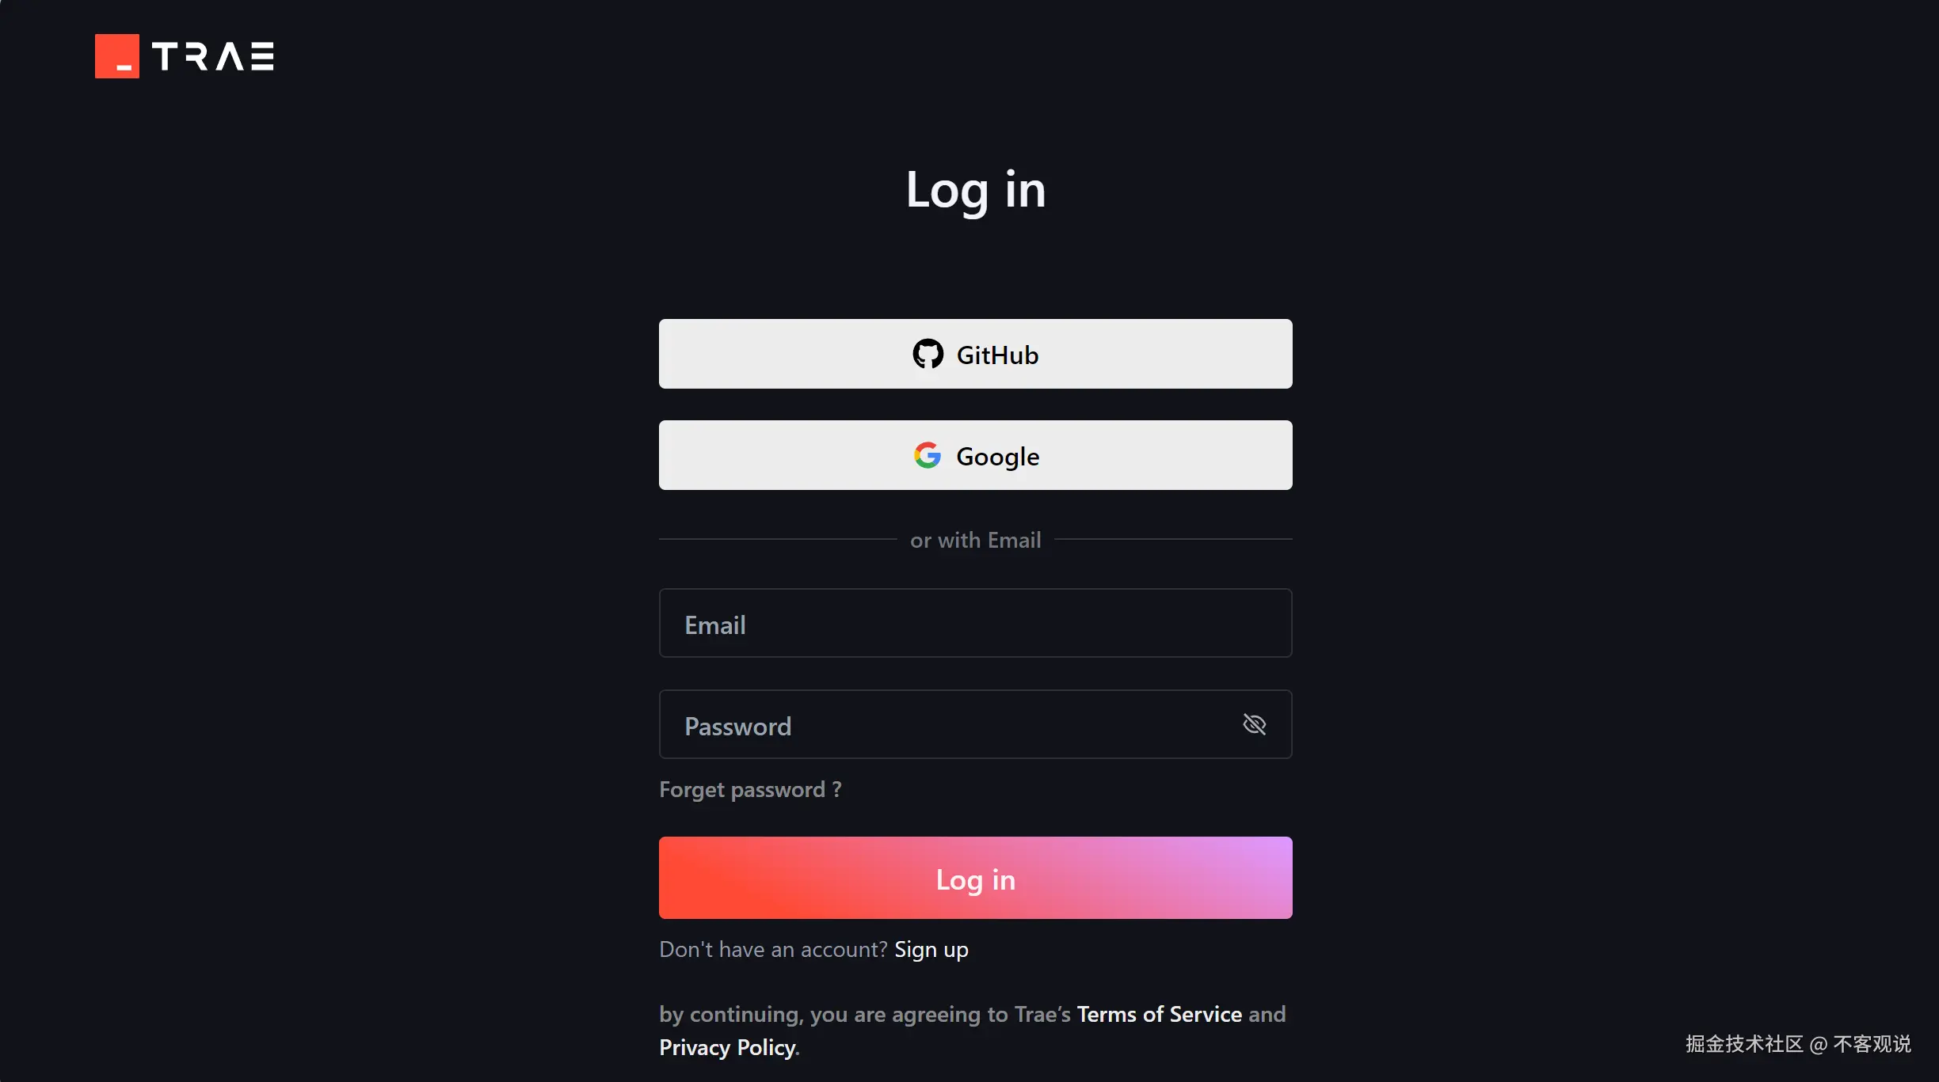Click the GitHub octocat icon
Viewport: 1939px width, 1082px height.
click(928, 354)
